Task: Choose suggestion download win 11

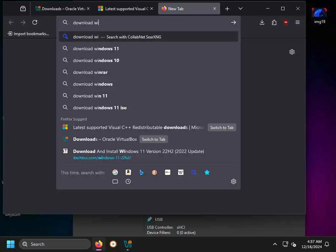Action: coord(148,96)
